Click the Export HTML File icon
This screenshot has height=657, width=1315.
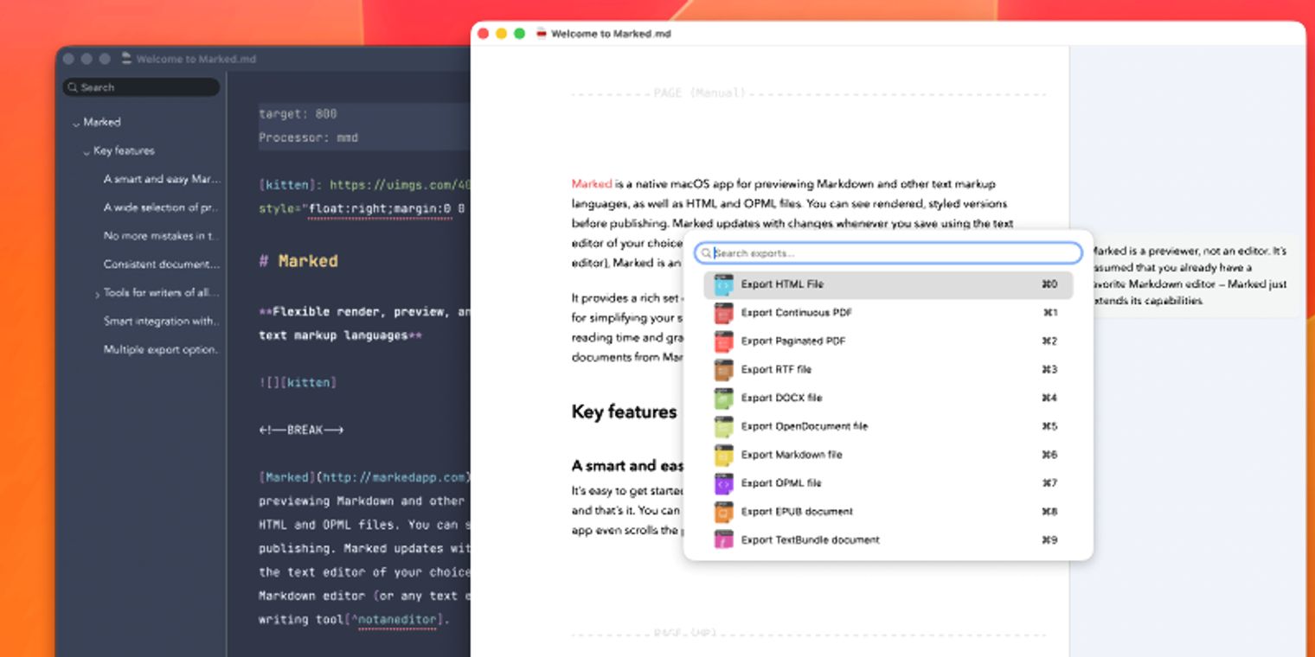[x=723, y=284]
